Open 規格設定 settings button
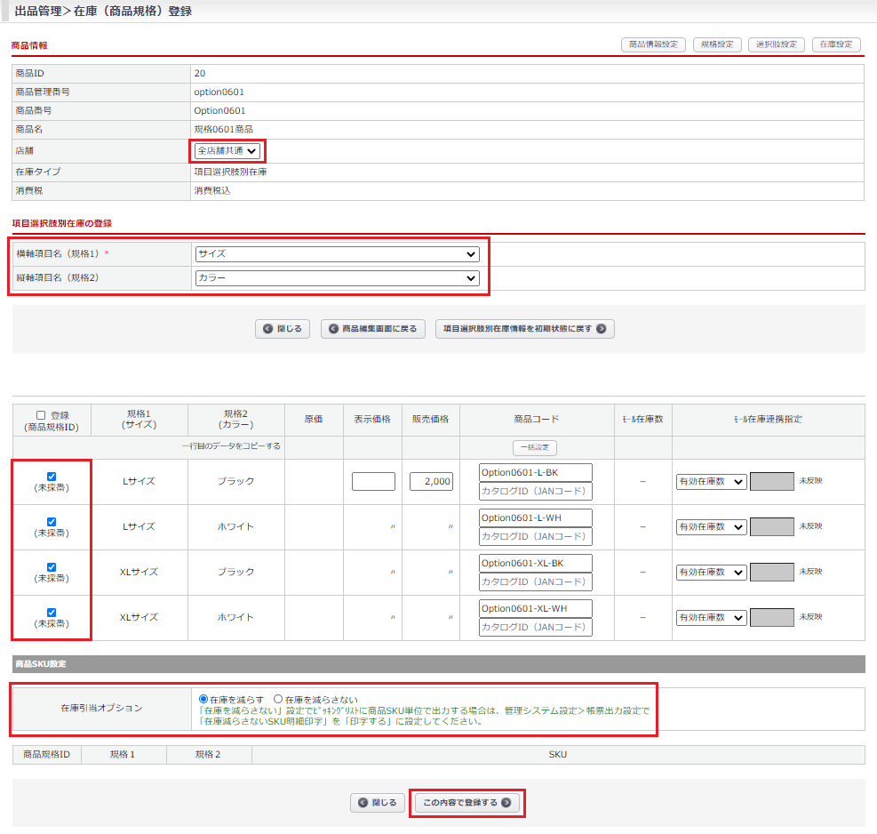The height and width of the screenshot is (834, 877). pos(716,44)
